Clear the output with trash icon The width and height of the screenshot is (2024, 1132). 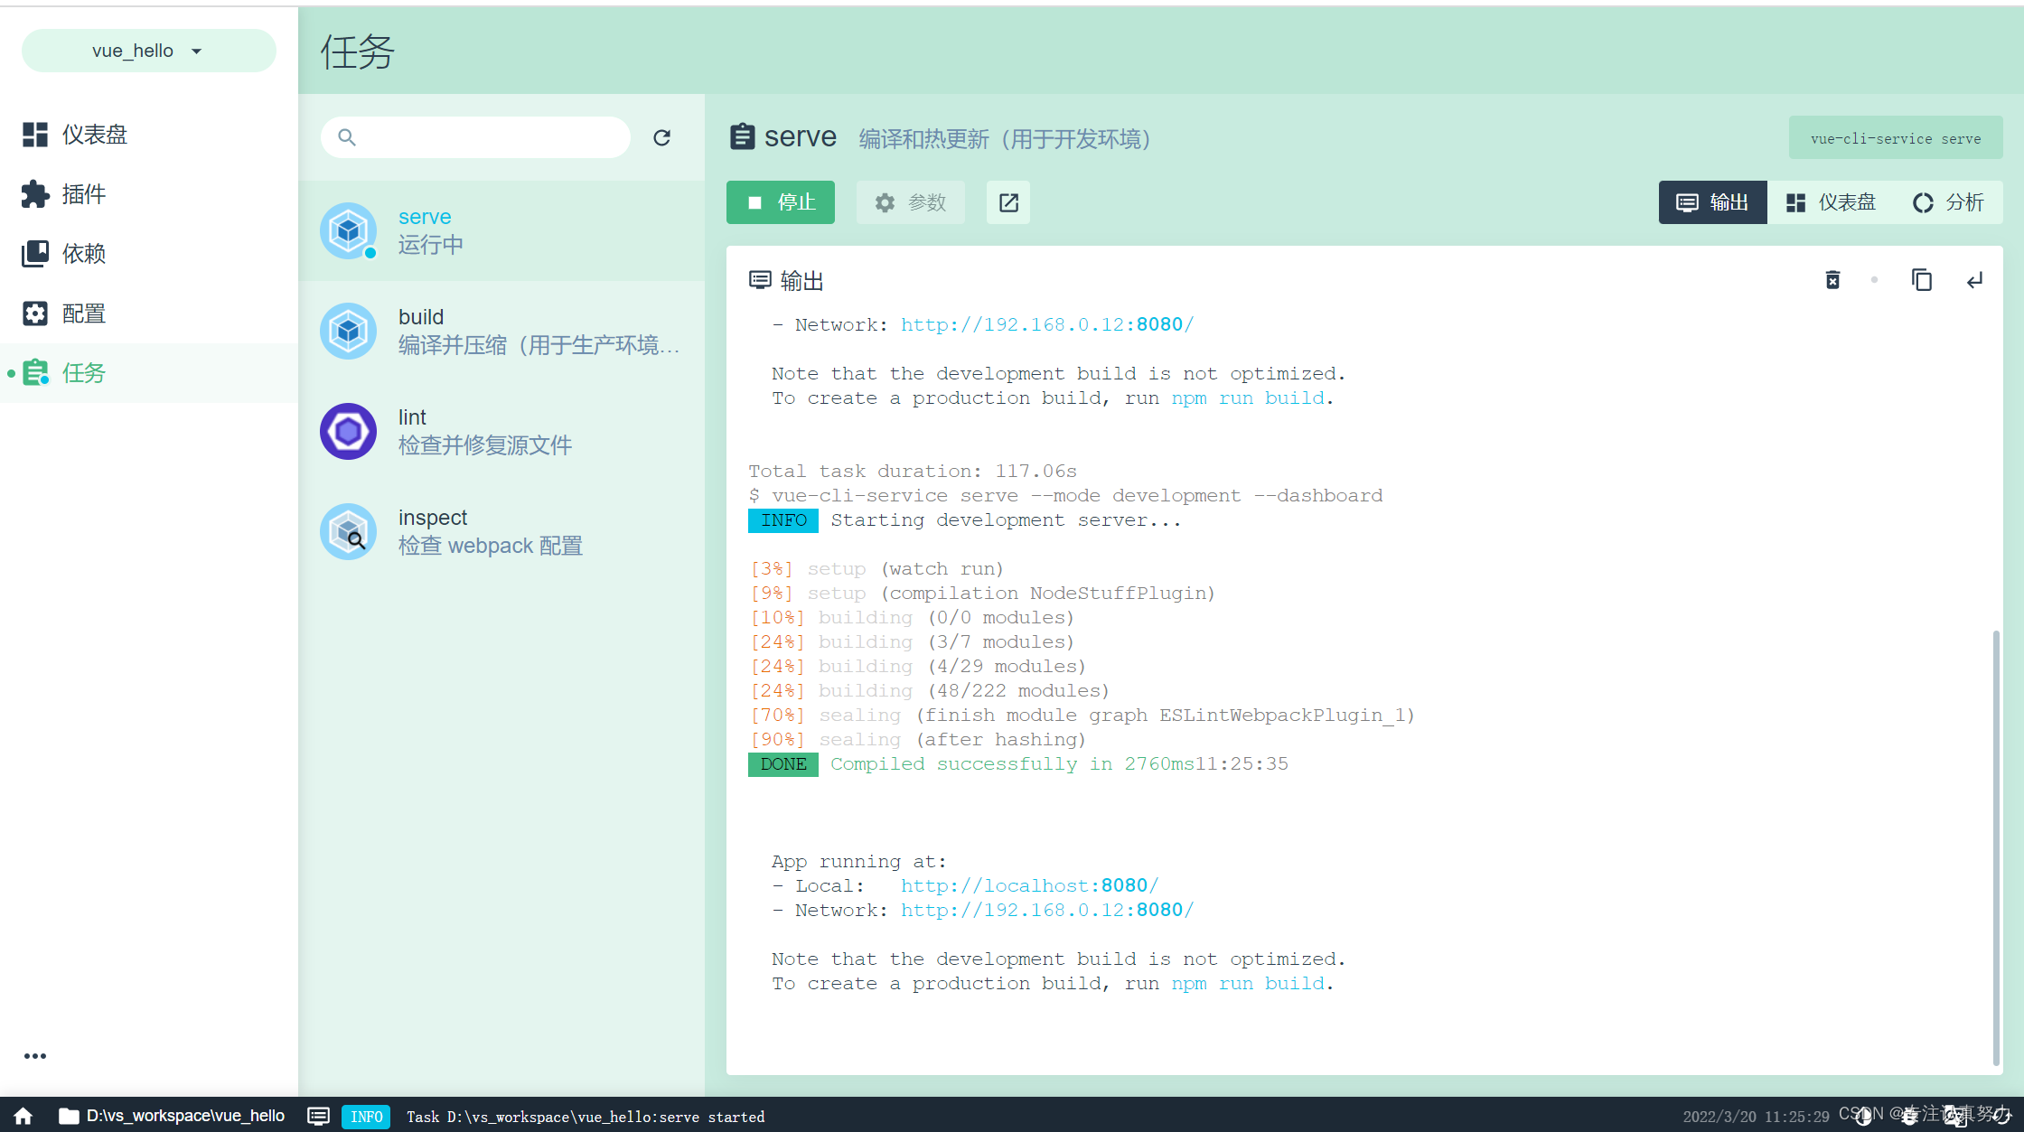click(1832, 280)
